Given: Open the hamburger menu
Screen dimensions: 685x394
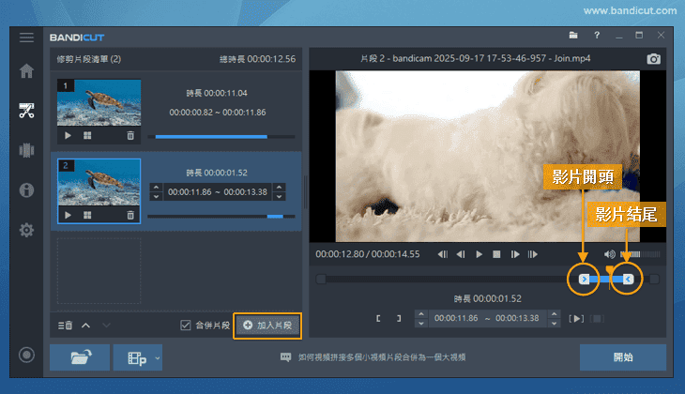Looking at the screenshot, I should click(26, 38).
